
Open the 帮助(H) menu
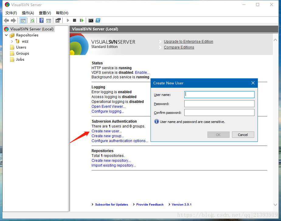click(x=62, y=13)
